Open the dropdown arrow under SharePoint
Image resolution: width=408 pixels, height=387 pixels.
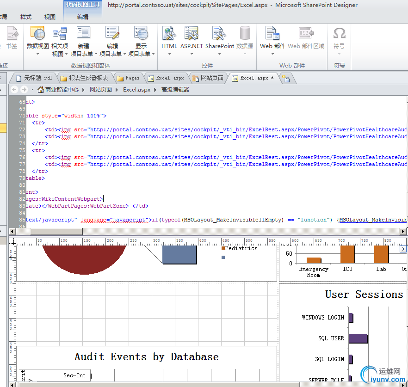point(219,54)
